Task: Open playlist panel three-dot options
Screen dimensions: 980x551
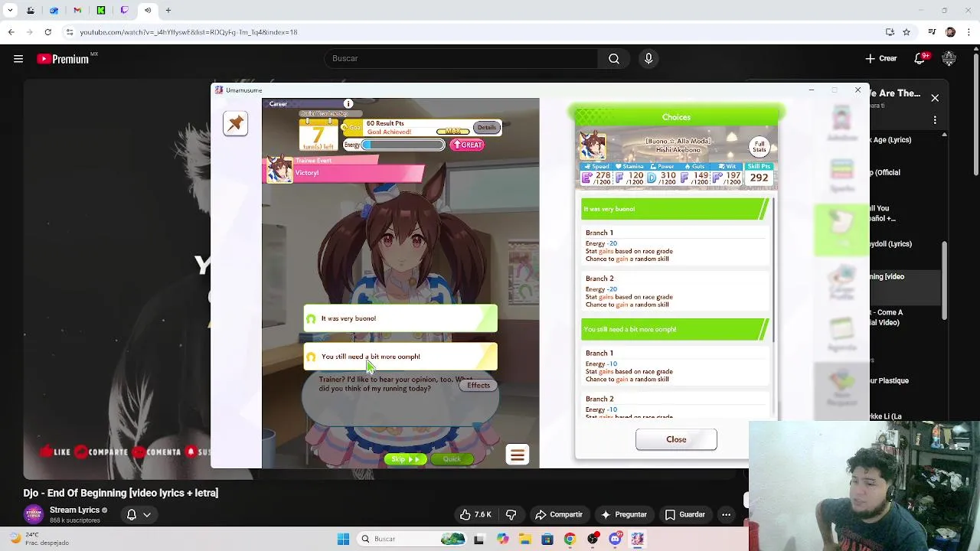Action: [x=935, y=120]
